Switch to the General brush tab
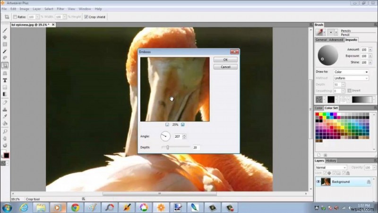 (321, 40)
